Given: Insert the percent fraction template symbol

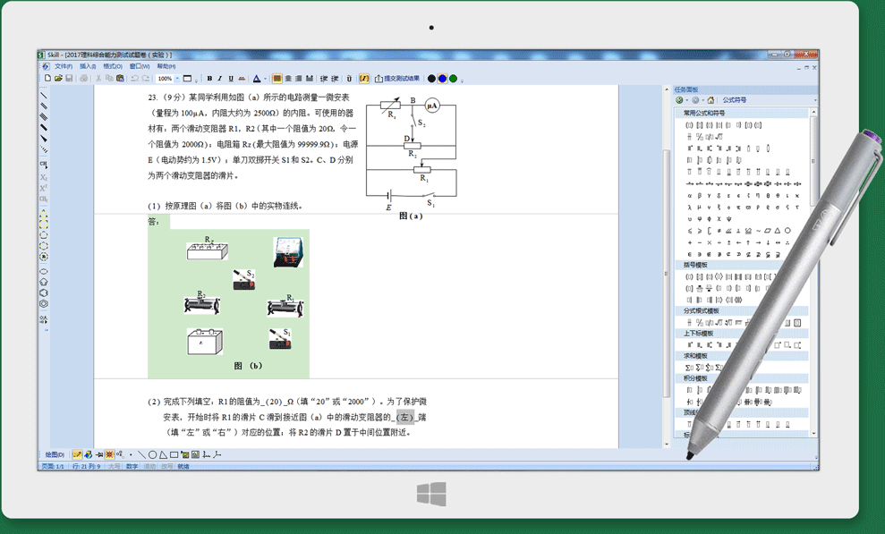Looking at the screenshot, I should 699,137.
